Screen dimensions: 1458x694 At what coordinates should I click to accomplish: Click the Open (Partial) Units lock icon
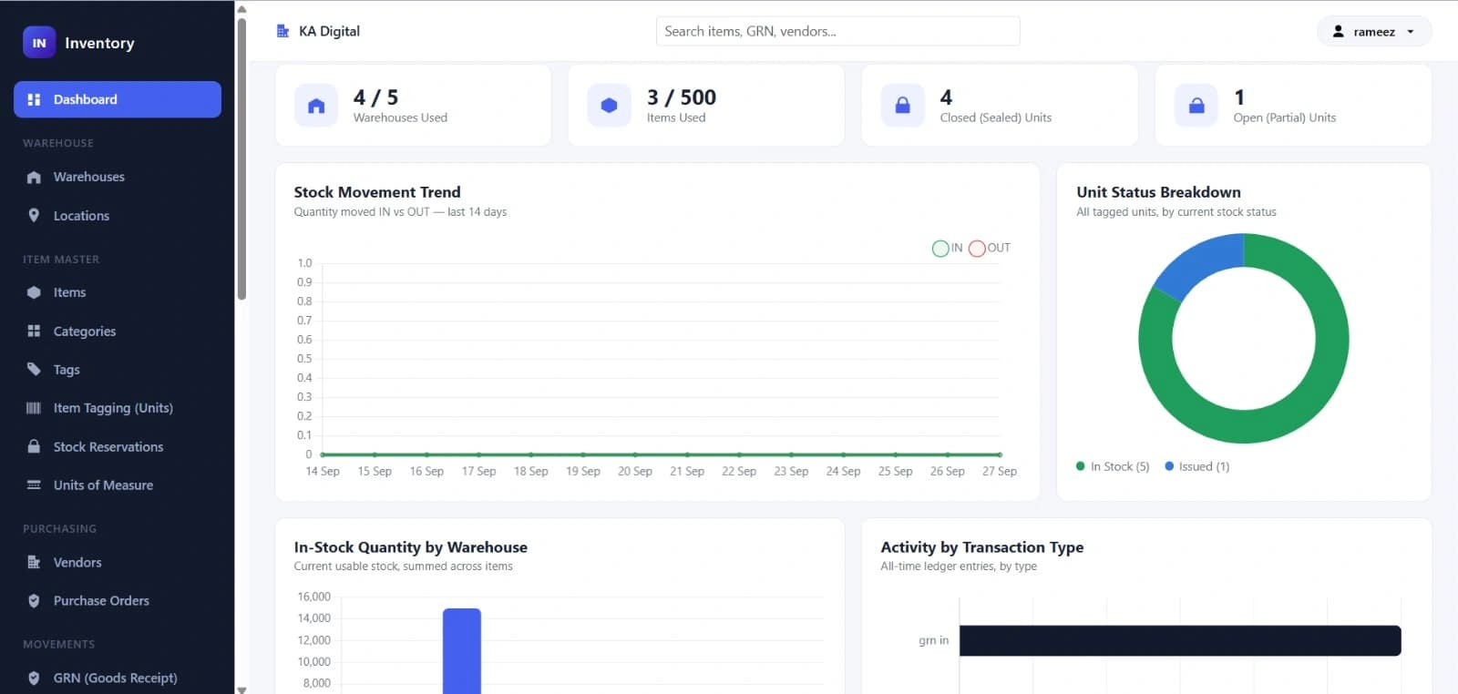point(1196,106)
